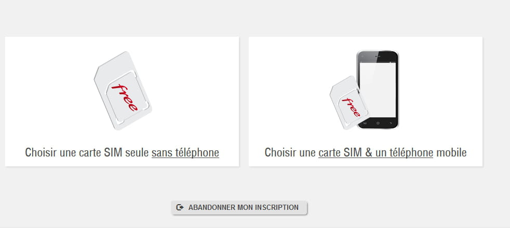Click the phone's bottom-left menu key icon
510x228 pixels.
365,123
